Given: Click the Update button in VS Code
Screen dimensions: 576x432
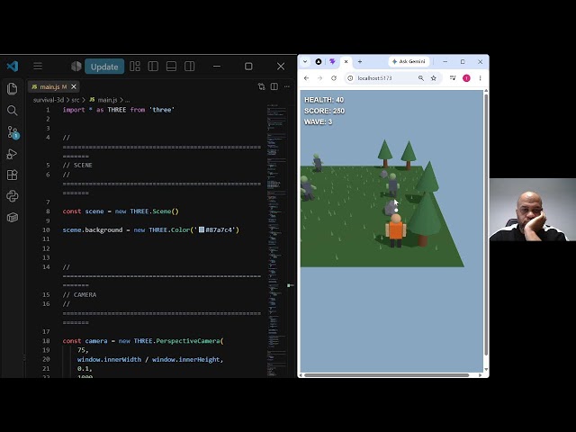Looking at the screenshot, I should (x=104, y=67).
